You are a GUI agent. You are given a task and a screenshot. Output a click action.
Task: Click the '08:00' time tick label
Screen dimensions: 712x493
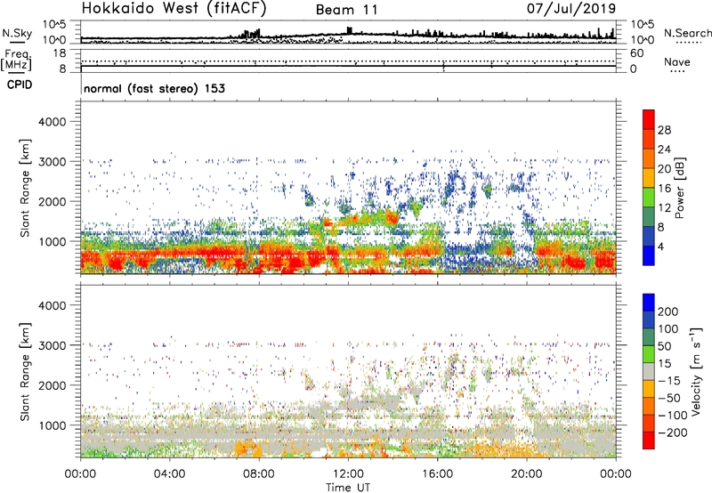point(259,474)
